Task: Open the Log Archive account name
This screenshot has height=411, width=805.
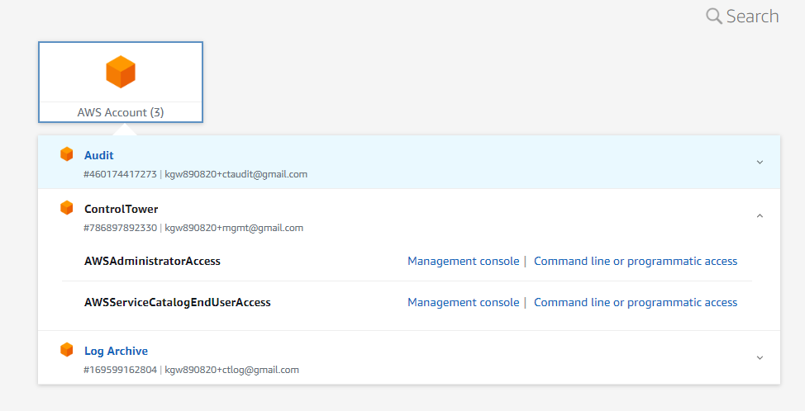Action: [116, 351]
